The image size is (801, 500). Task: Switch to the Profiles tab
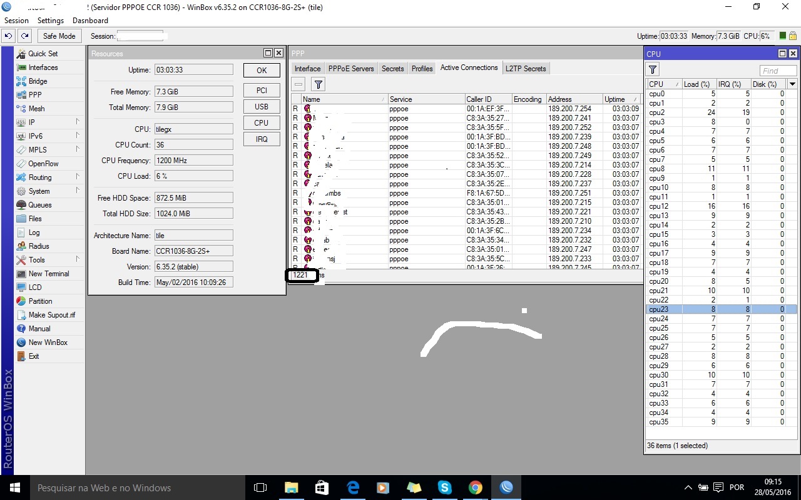click(422, 69)
